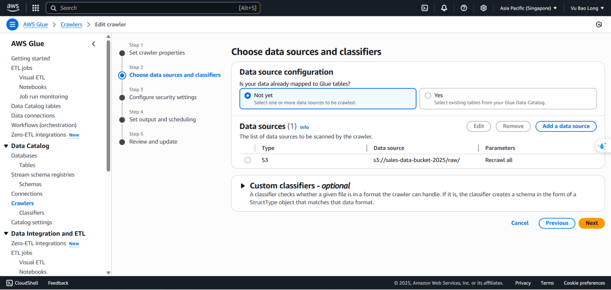Cancel editing the crawler
Image resolution: width=611 pixels, height=290 pixels.
pos(520,223)
